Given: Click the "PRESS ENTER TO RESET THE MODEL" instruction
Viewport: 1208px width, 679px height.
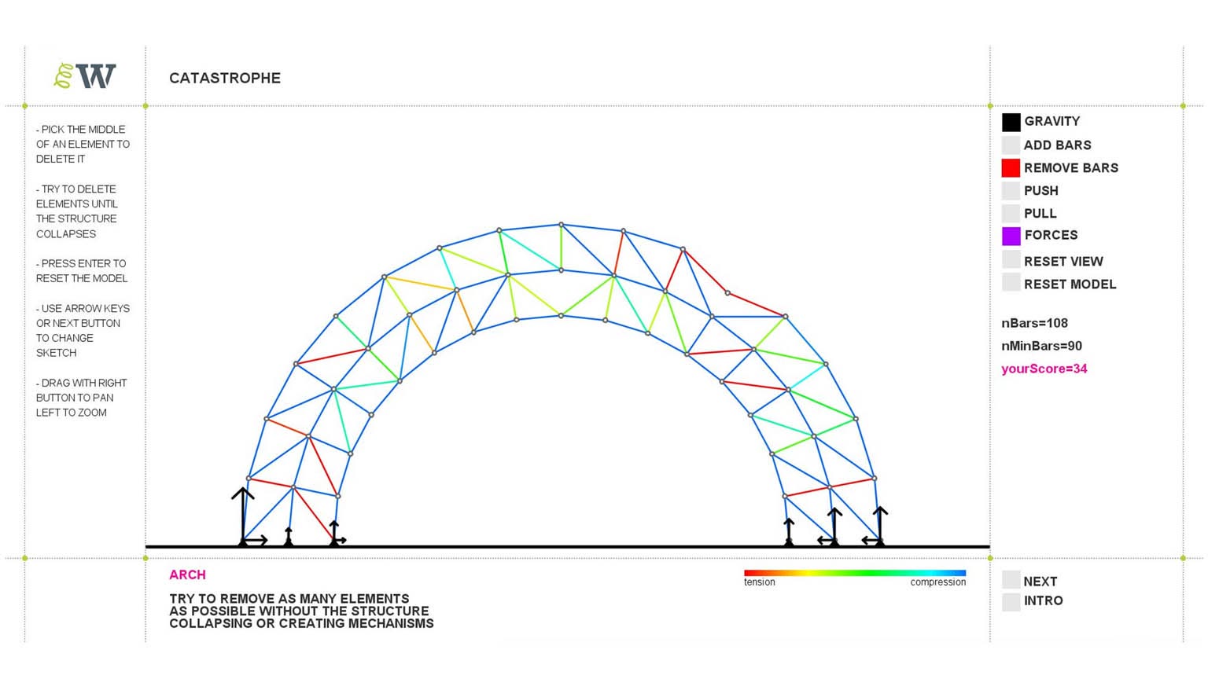Looking at the screenshot, I should tap(81, 271).
